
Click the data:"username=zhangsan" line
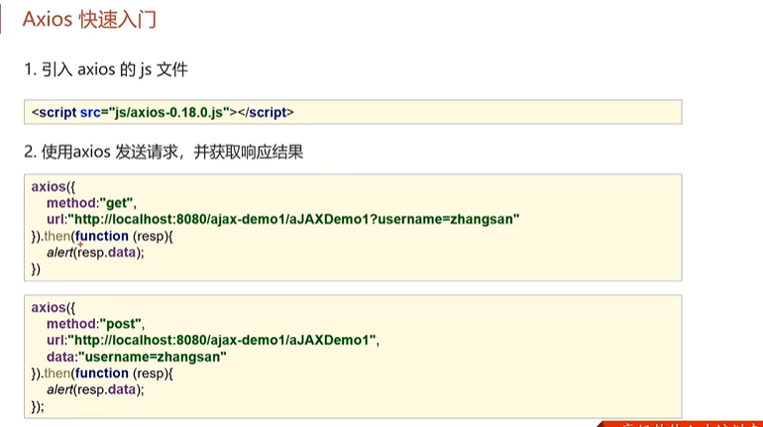[137, 357]
